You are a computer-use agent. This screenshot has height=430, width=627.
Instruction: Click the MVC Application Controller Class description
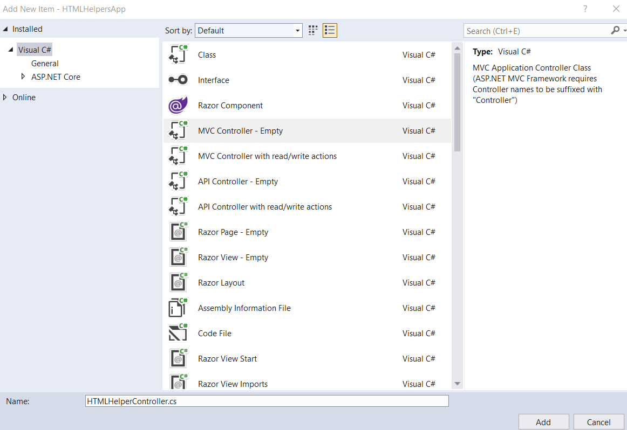[x=537, y=84]
